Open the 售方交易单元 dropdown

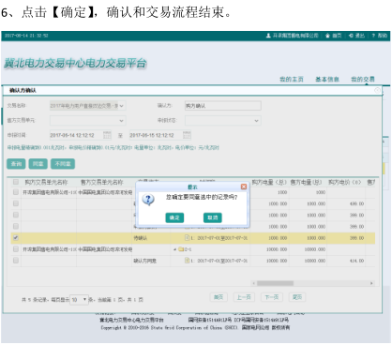point(88,120)
